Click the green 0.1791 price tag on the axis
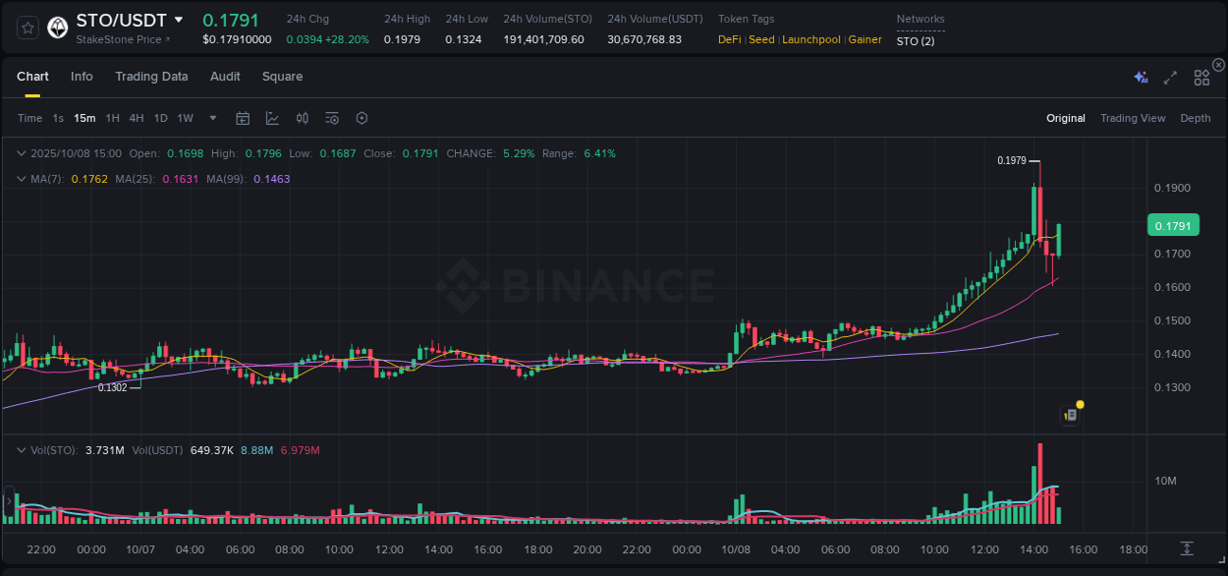1228x576 pixels. (1173, 225)
